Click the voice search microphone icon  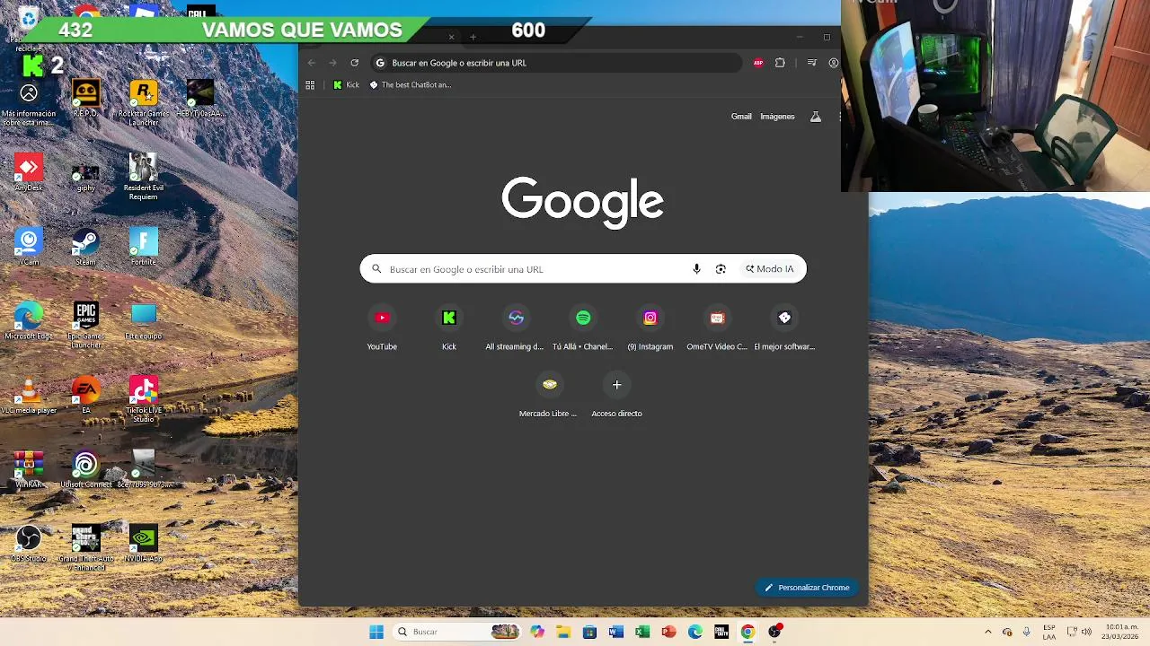tap(696, 269)
